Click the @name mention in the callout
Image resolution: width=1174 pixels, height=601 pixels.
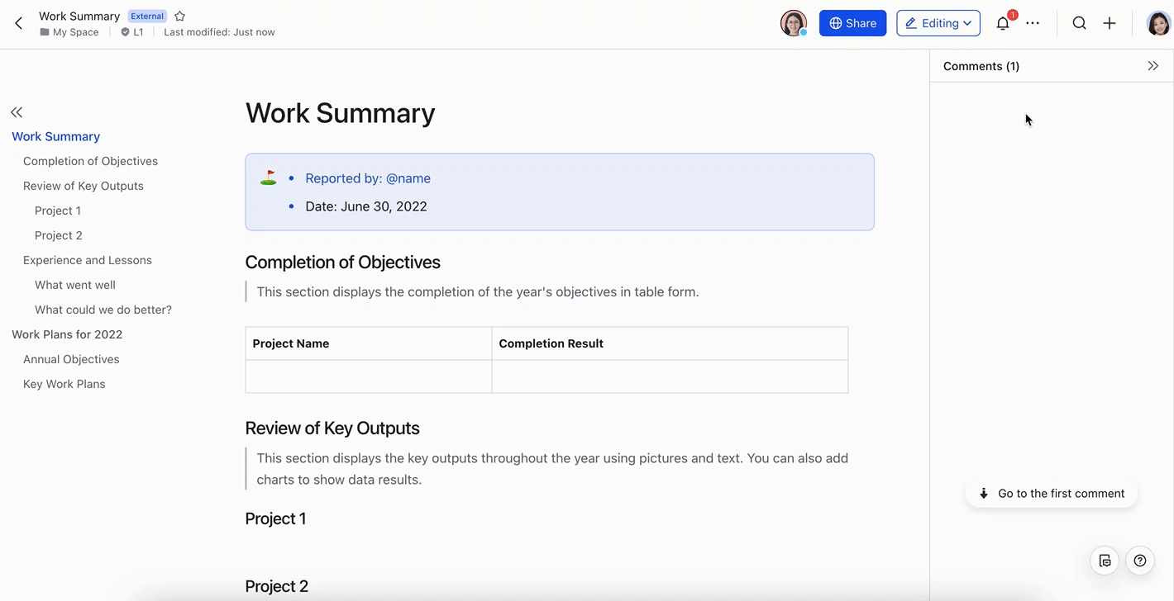(408, 177)
